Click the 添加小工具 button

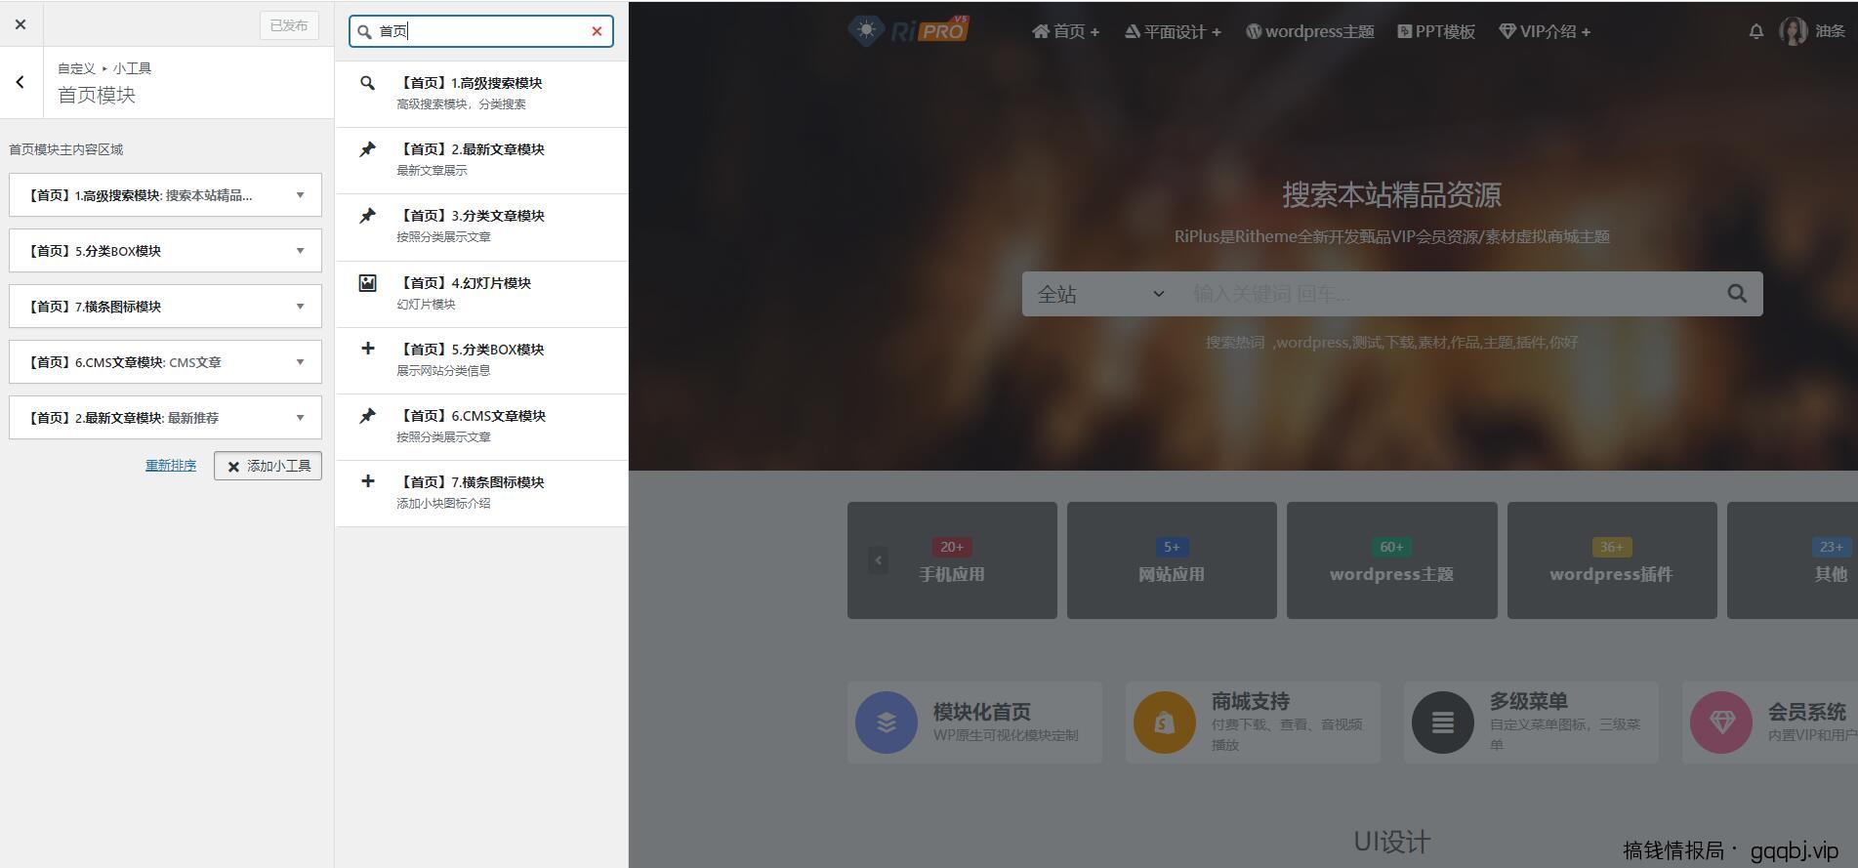click(268, 466)
